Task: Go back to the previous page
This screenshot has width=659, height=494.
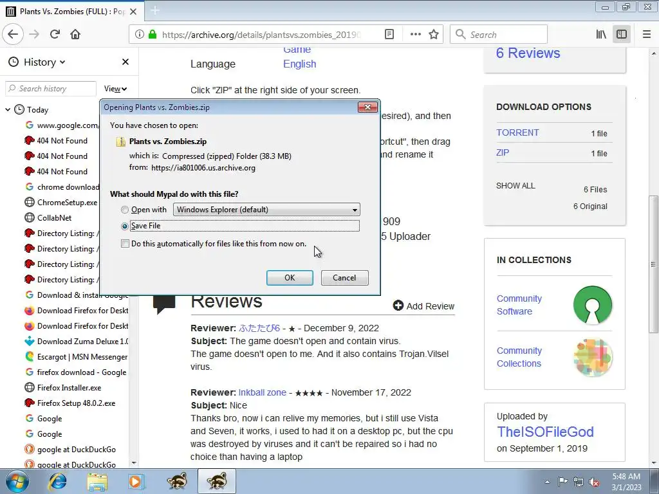Action: point(13,35)
